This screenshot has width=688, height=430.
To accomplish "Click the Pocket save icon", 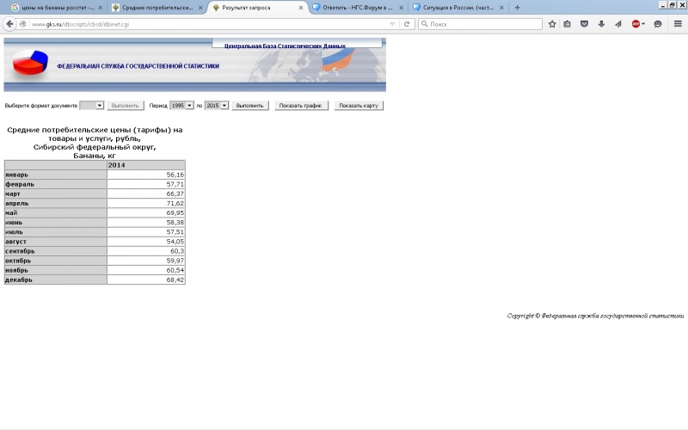I will [584, 24].
